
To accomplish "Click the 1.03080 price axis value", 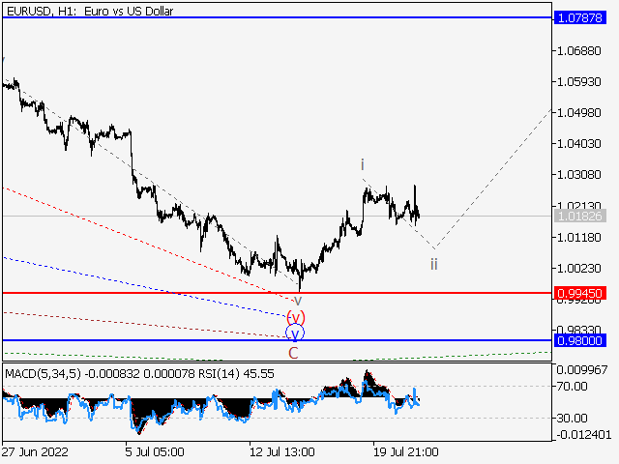I will (x=578, y=174).
